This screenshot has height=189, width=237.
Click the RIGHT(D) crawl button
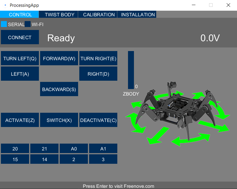[98, 74]
